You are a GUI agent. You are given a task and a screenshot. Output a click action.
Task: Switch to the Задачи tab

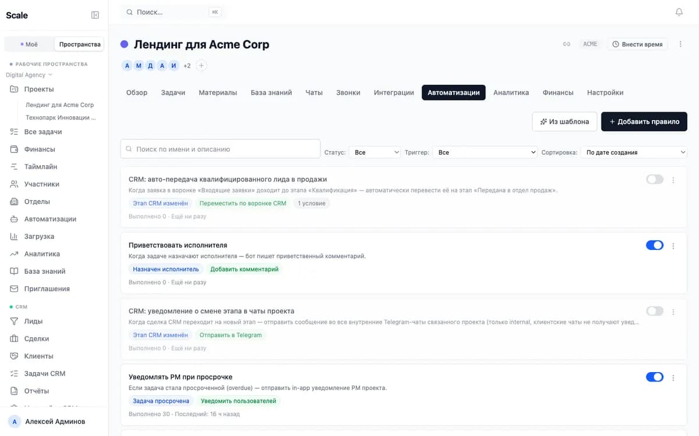tap(173, 92)
